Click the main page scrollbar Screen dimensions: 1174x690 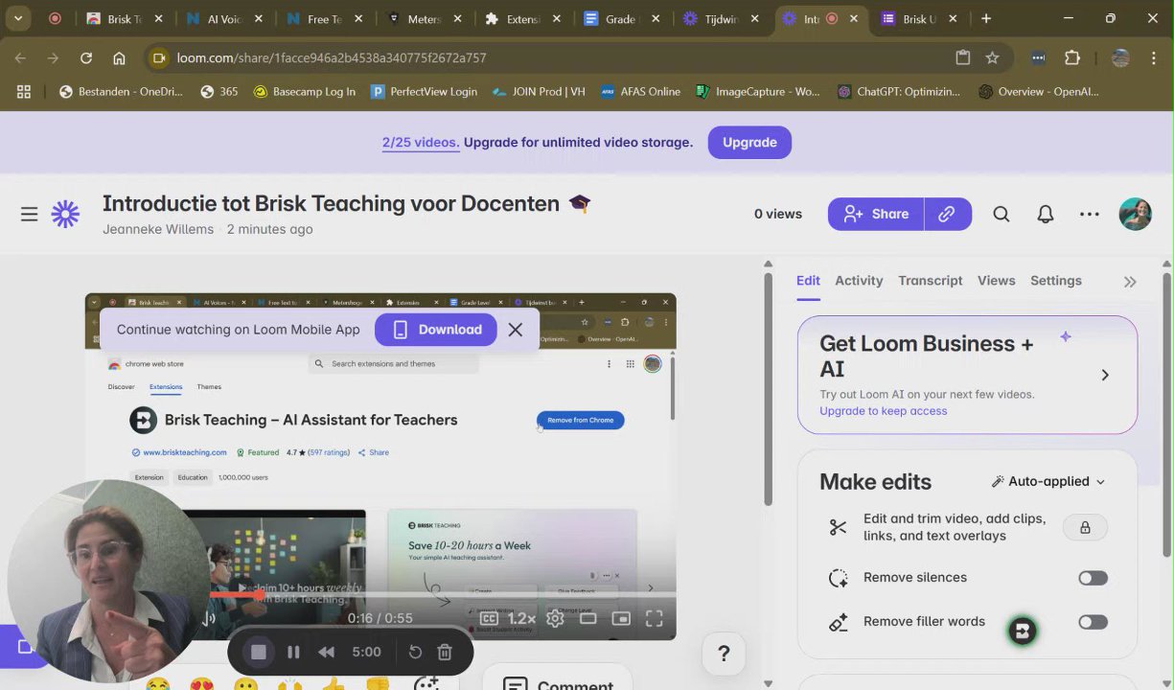coord(768,389)
